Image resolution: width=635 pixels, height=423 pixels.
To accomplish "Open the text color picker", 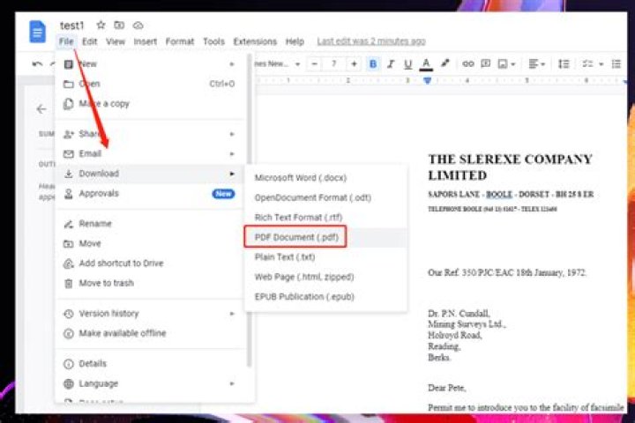I will click(x=426, y=64).
